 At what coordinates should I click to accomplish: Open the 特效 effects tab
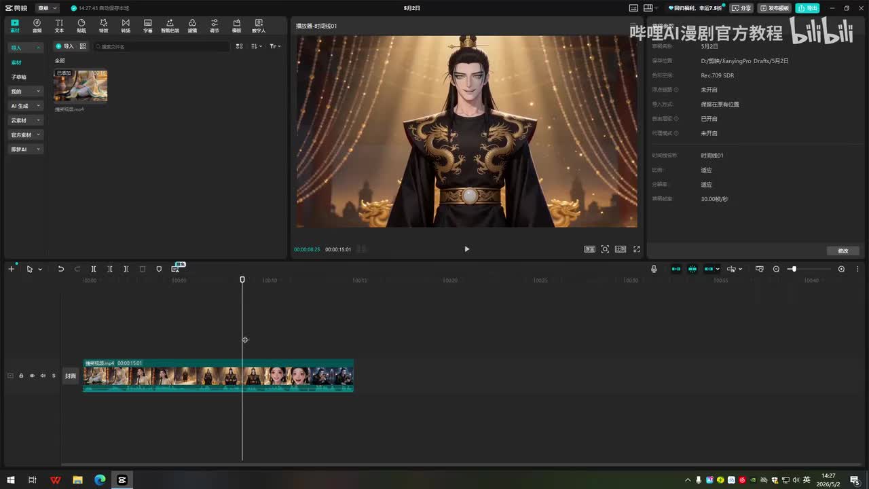[x=103, y=26]
